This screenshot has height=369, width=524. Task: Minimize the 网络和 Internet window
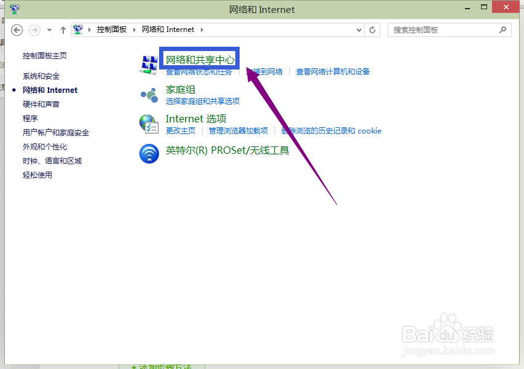click(x=467, y=7)
